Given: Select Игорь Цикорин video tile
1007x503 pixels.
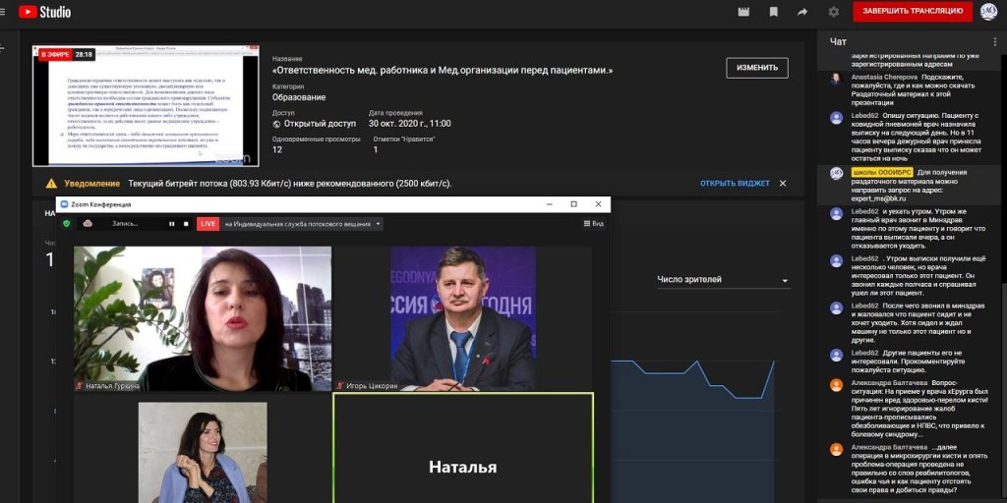Looking at the screenshot, I should [463, 318].
